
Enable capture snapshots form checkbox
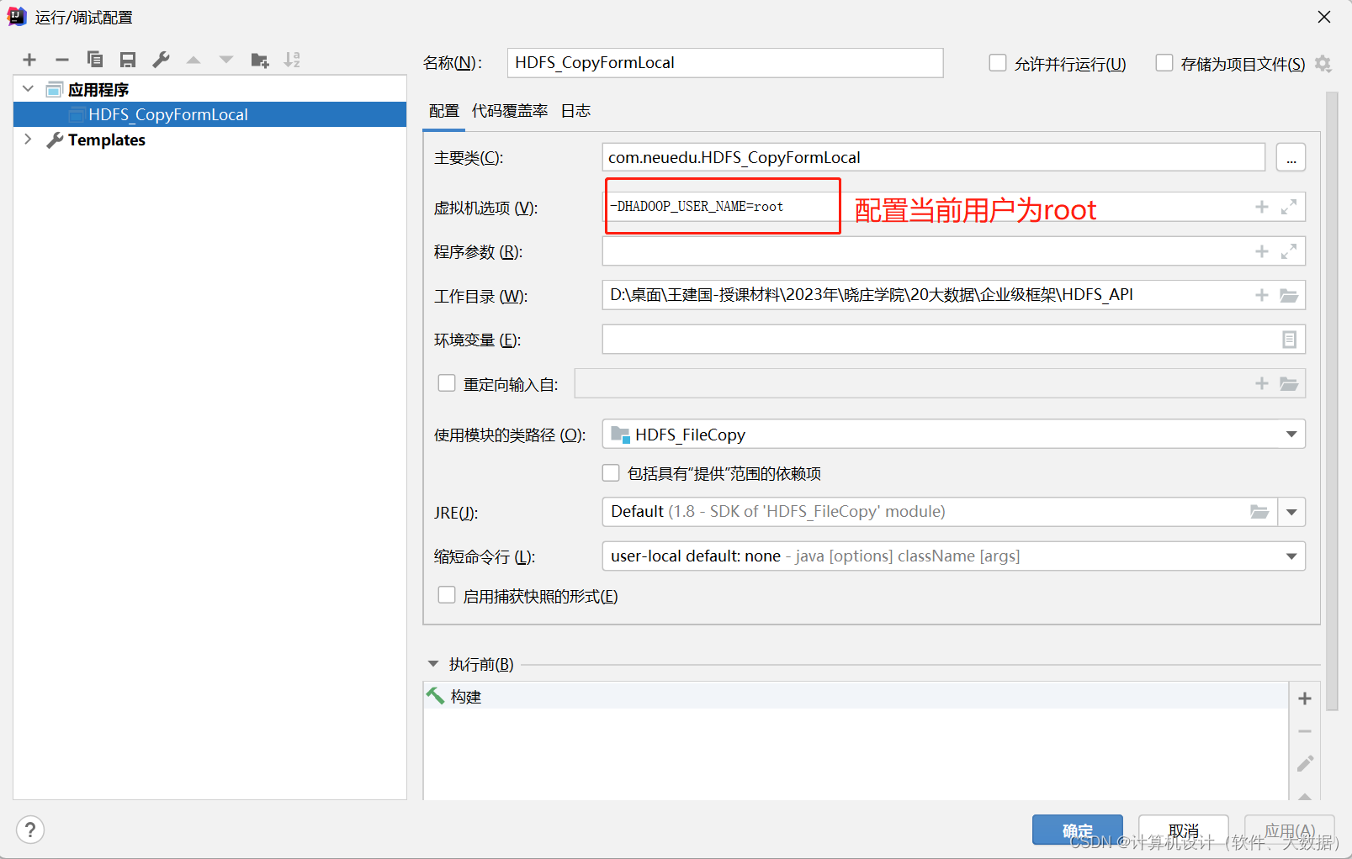point(447,595)
